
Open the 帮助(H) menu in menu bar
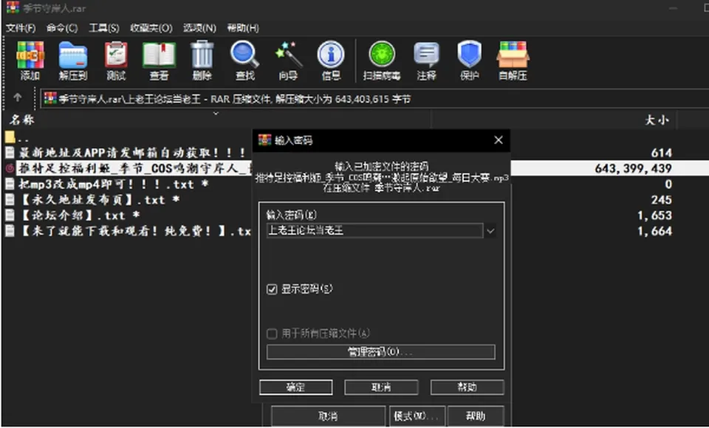(x=243, y=28)
